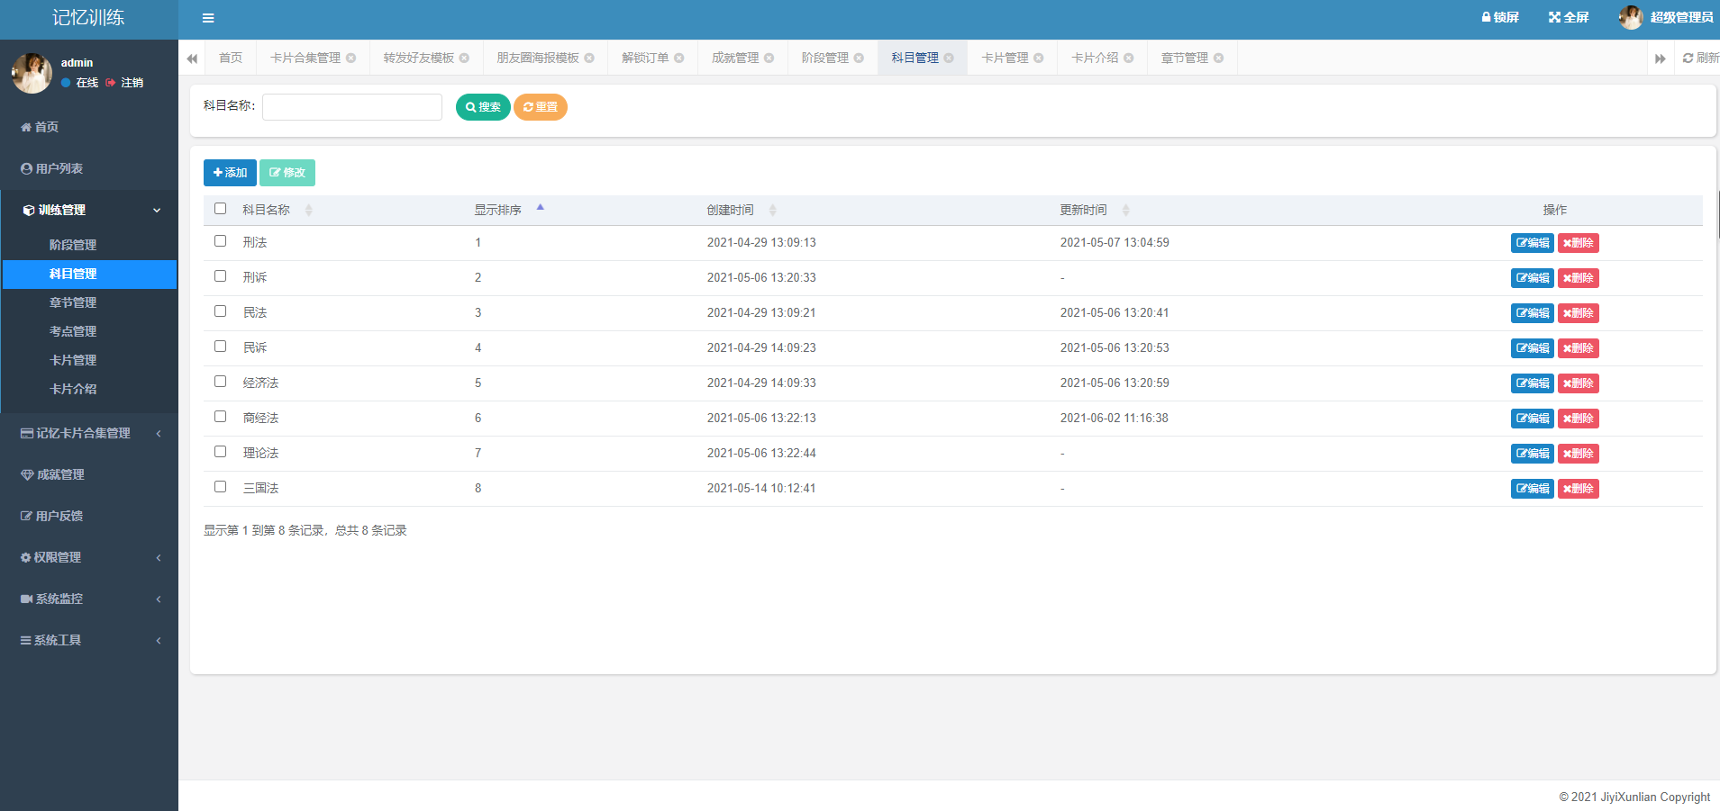Click the vertical scrollbar at right edge

tap(1718, 216)
